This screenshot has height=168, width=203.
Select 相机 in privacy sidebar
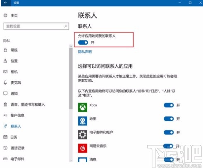(14, 72)
